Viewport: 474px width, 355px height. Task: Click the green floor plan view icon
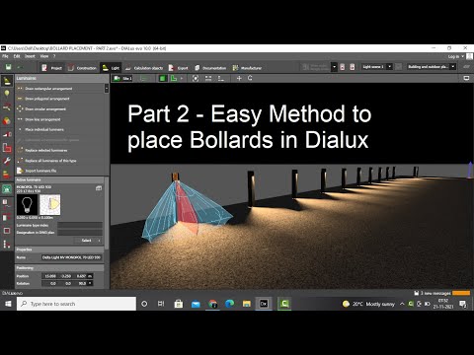click(x=174, y=78)
